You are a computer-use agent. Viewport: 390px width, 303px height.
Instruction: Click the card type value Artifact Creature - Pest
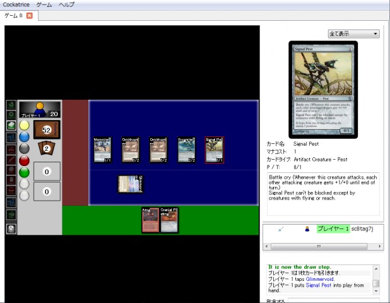coord(321,160)
